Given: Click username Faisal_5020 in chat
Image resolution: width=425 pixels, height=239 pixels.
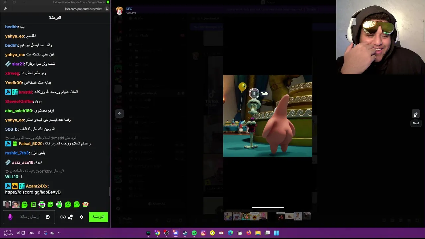Looking at the screenshot, I should click(31, 144).
